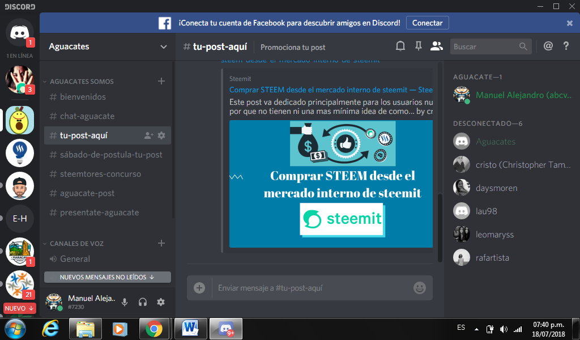This screenshot has height=340, width=580.
Task: Open the E-H server icon
Action: (20, 219)
